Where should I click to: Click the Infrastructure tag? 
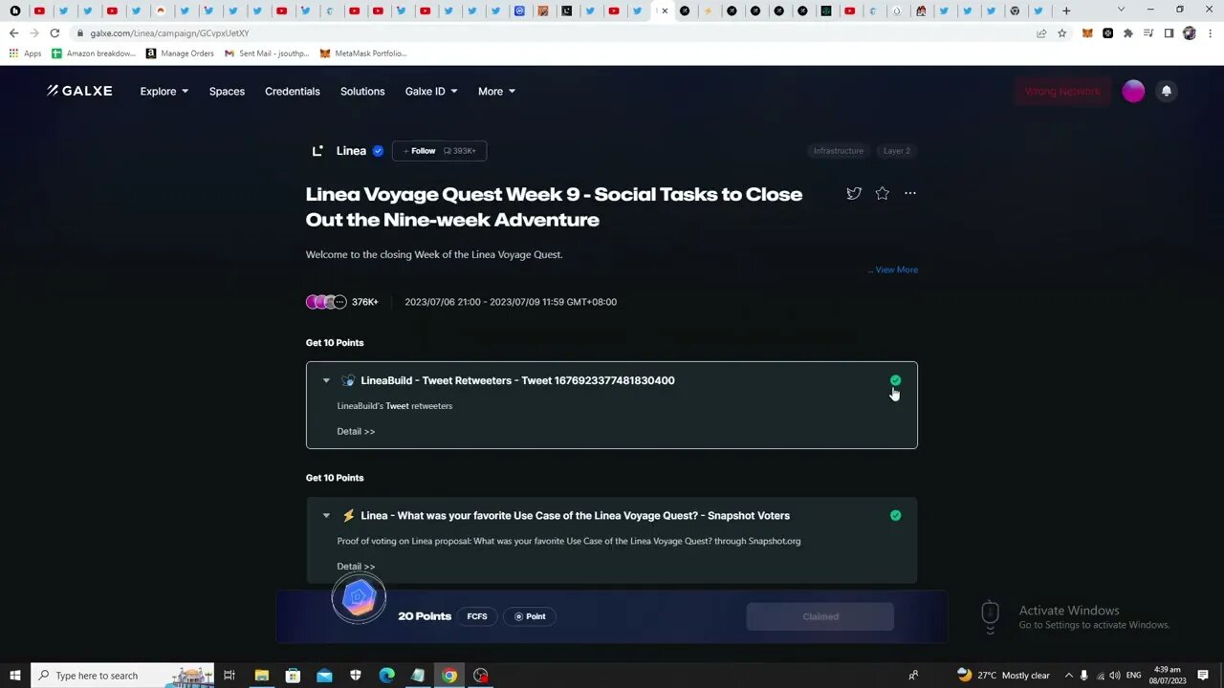838,150
